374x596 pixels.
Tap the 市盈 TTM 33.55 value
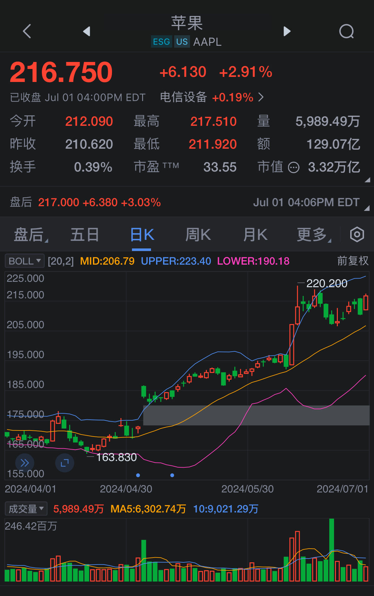(220, 167)
